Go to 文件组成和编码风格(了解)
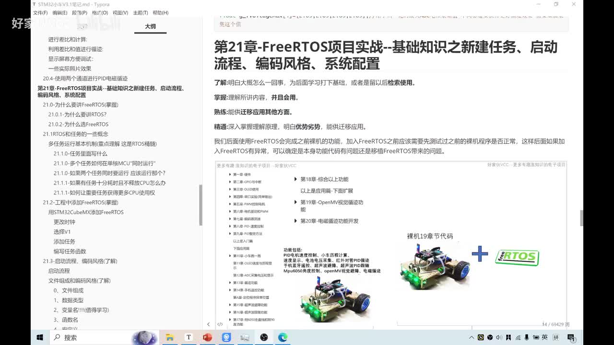 79,281
